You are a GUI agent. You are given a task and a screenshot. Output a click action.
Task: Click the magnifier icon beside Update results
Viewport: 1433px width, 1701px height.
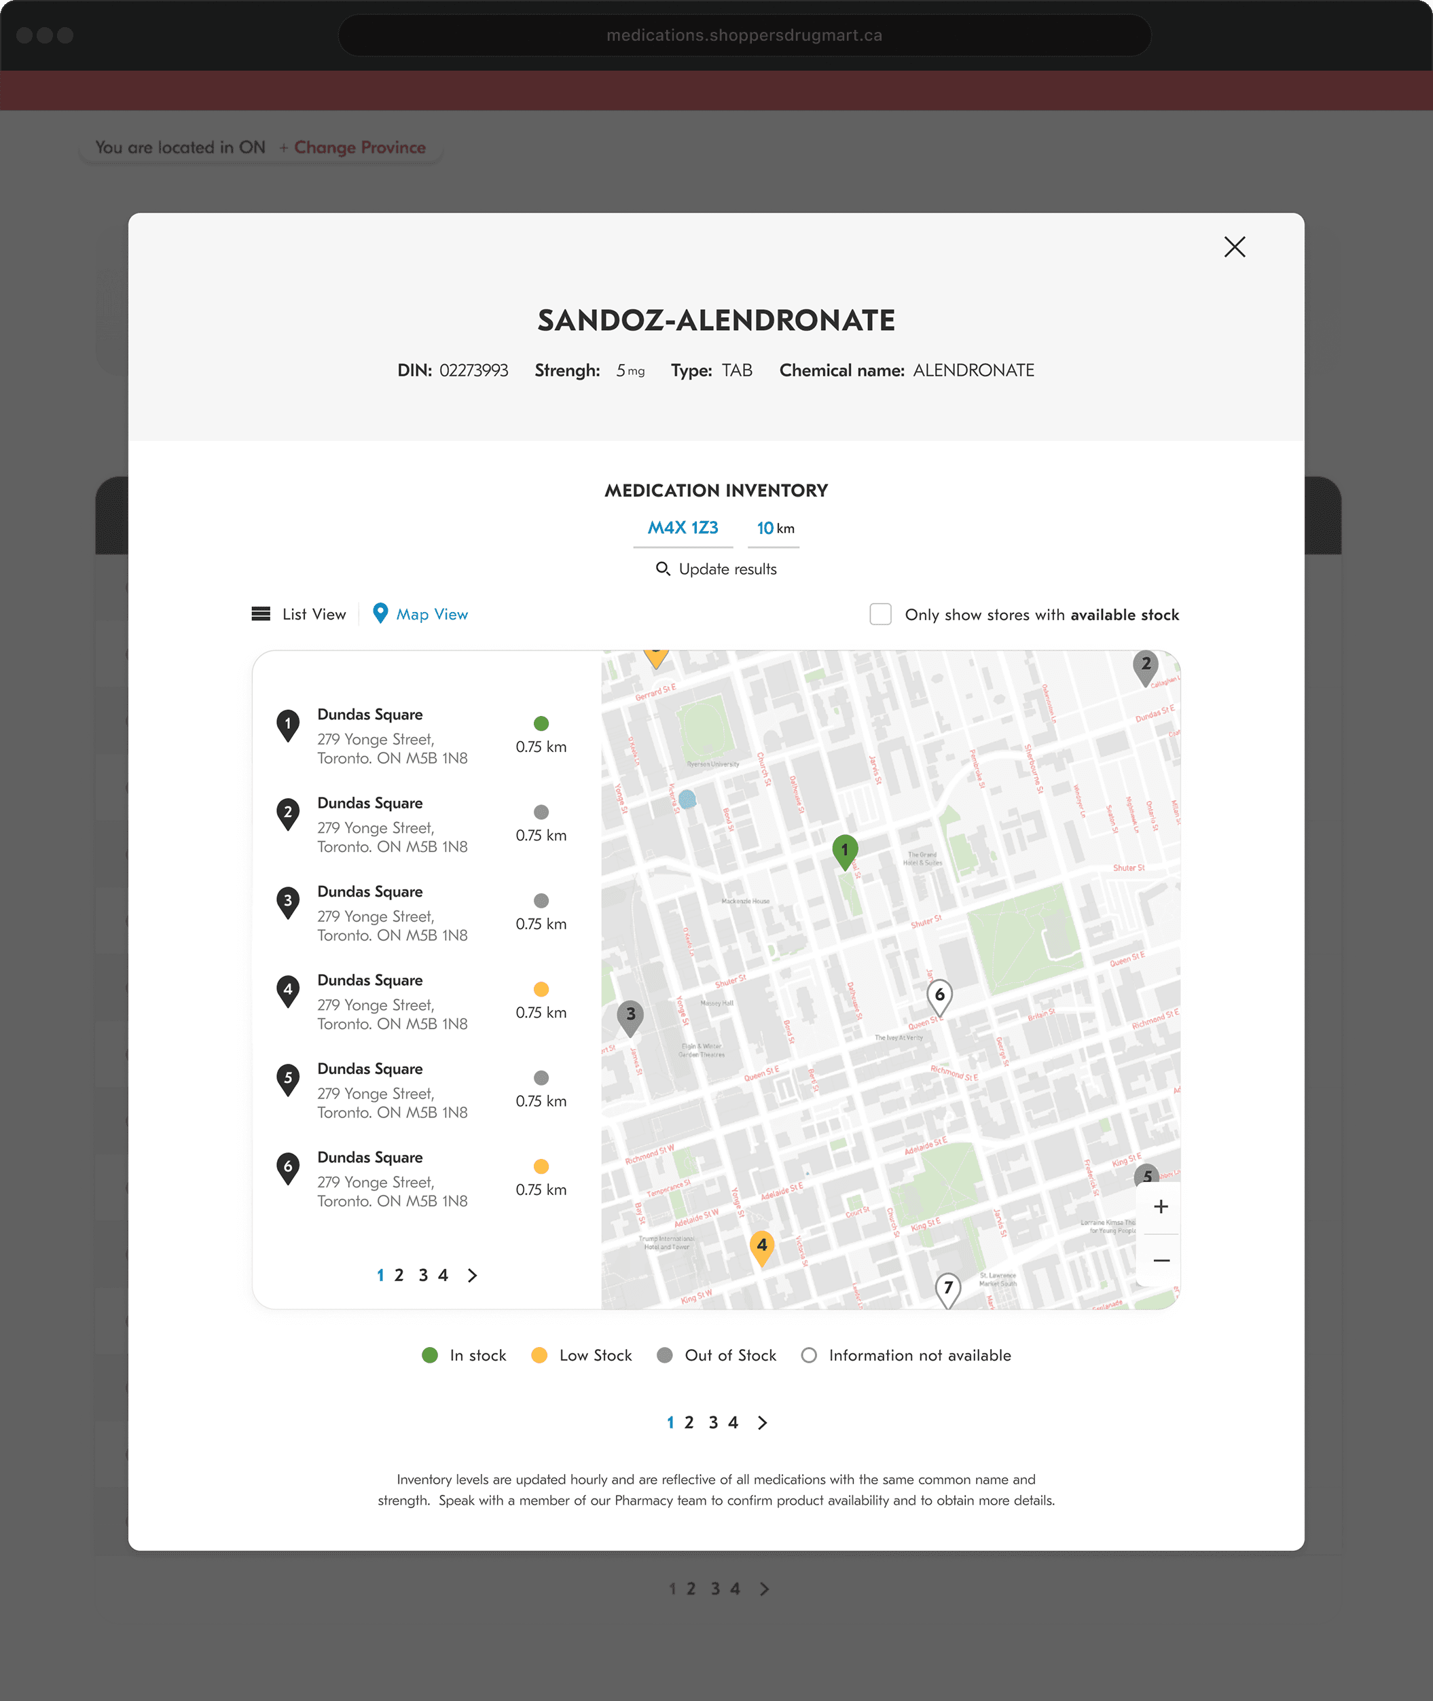[664, 569]
